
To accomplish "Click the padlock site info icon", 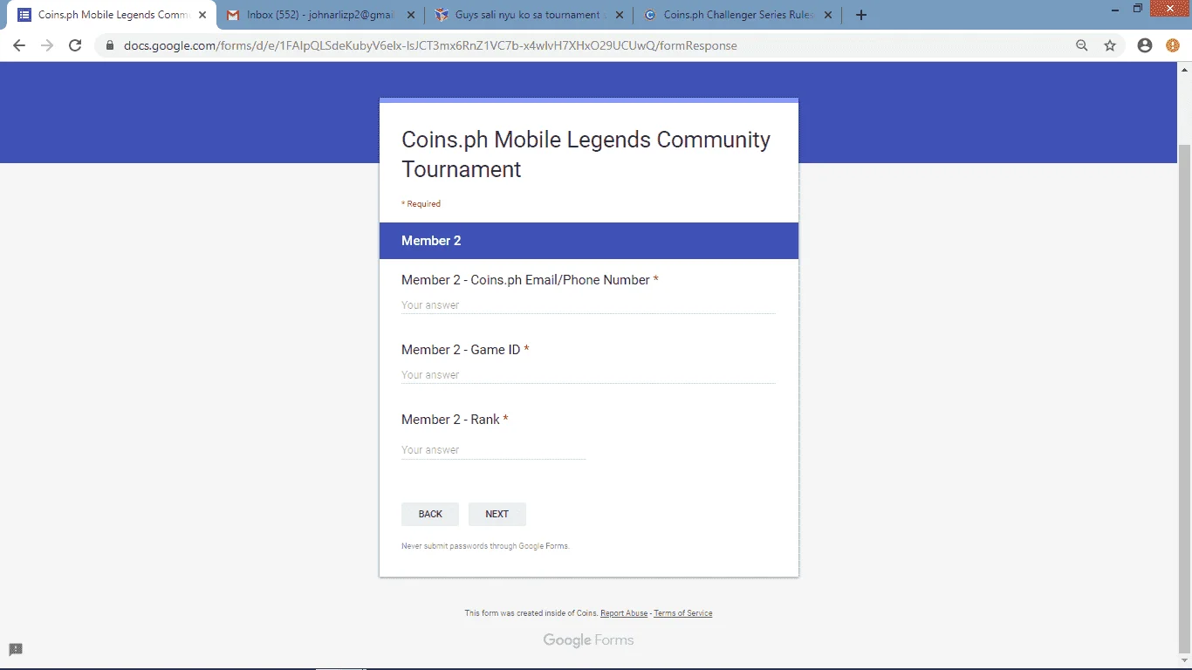I will click(110, 45).
